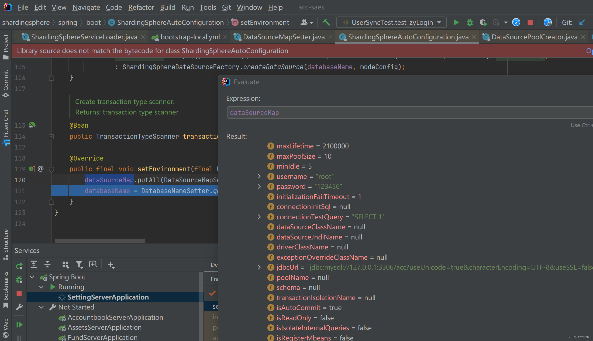
Task: Build project with the hammer icon
Action: click(x=326, y=22)
